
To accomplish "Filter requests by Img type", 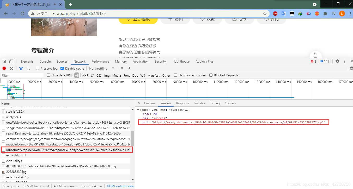I will click(x=107, y=75).
